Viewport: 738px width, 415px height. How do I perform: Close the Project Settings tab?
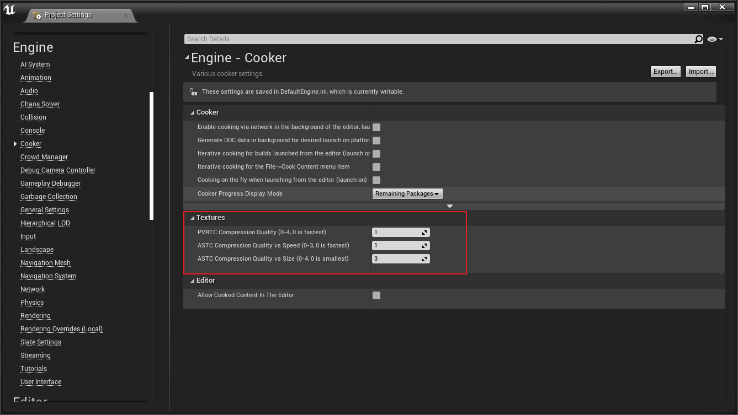tap(126, 15)
